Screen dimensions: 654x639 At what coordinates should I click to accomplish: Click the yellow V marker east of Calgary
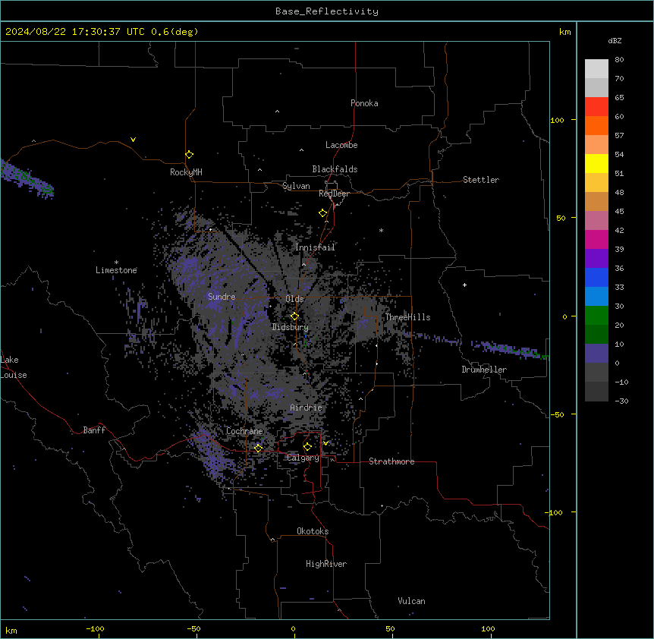point(325,443)
